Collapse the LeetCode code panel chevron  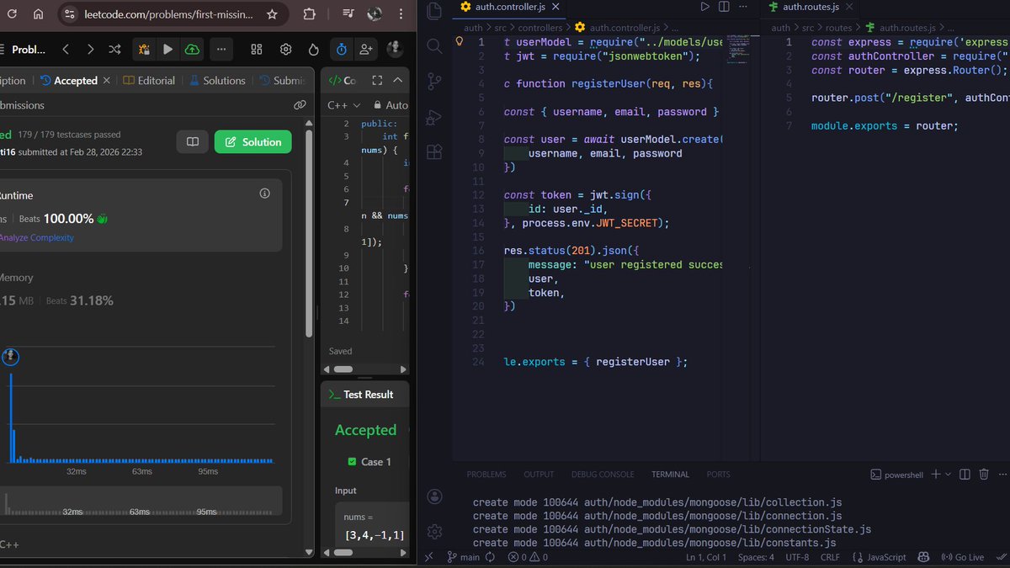[x=397, y=81]
